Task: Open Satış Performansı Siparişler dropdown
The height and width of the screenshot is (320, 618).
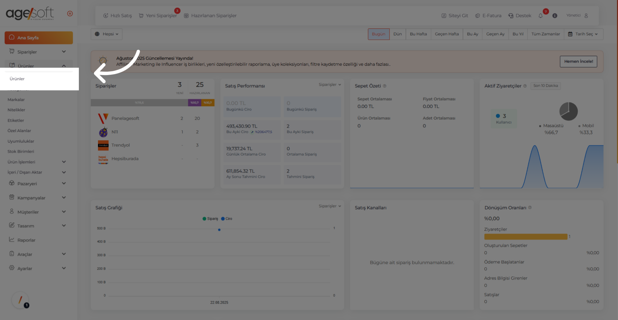Action: (330, 85)
